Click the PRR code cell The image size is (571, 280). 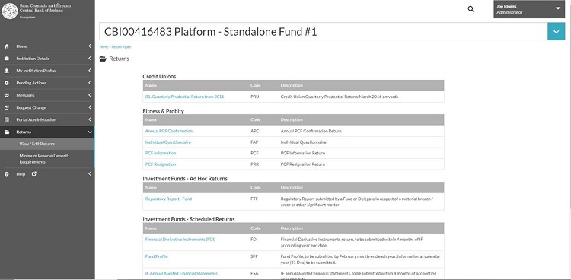254,164
